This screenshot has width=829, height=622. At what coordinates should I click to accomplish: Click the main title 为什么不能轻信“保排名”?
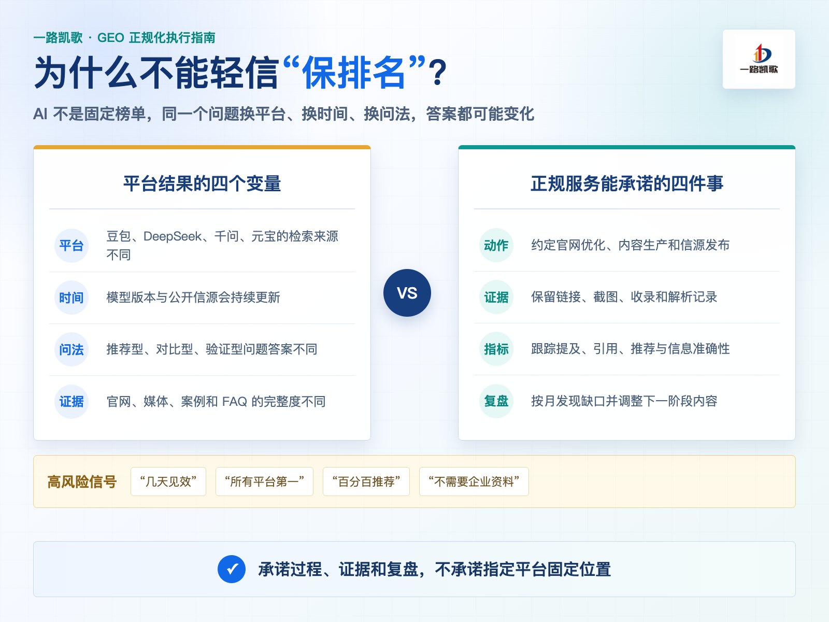pyautogui.click(x=240, y=73)
